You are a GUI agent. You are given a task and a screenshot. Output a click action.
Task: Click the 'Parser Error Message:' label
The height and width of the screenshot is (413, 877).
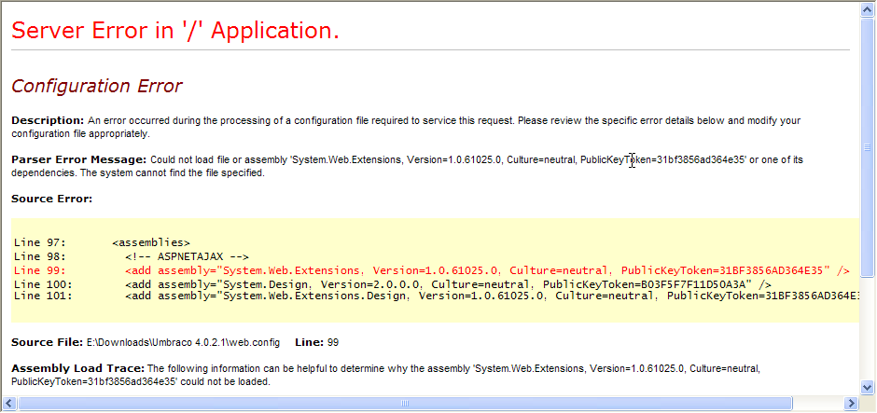tap(79, 159)
